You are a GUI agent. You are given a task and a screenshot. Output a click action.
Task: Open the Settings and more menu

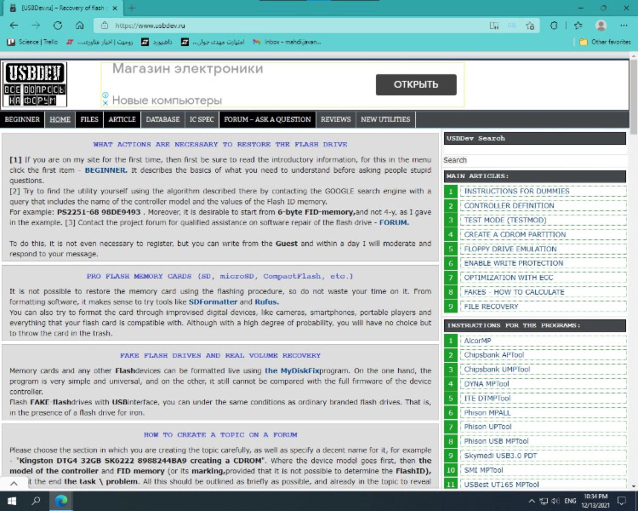tap(623, 25)
